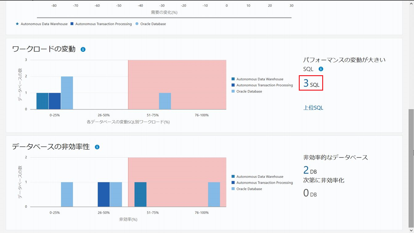
Task: Open info icon beside ワークロードの変動 heading
Action: tap(83, 49)
